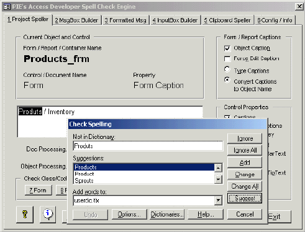Click the application icon in title bar

[x=7, y=7]
